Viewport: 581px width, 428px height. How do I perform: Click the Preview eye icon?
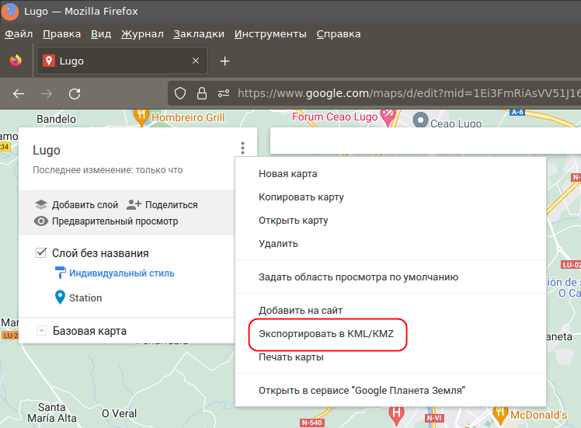coord(40,221)
